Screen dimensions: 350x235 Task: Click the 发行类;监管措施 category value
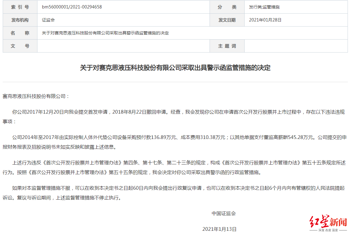click(x=264, y=7)
